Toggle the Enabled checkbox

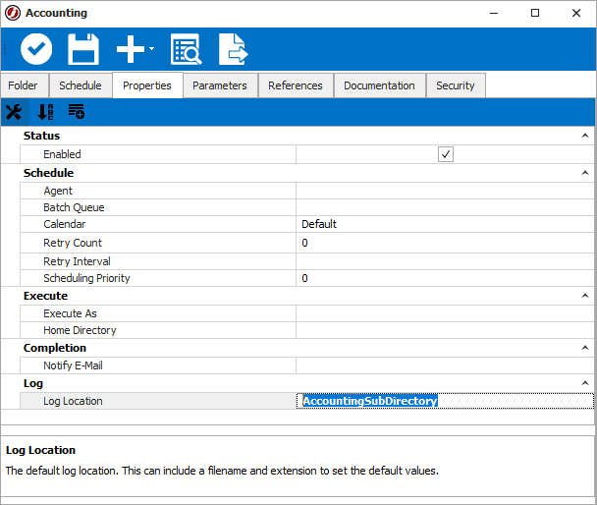tap(446, 154)
